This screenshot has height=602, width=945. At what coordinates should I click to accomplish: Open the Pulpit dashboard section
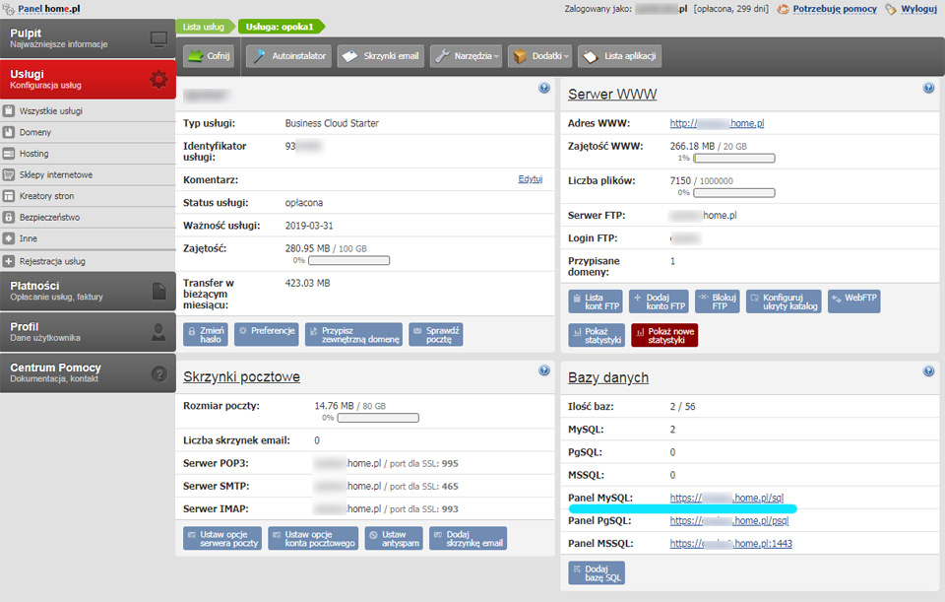click(x=88, y=38)
